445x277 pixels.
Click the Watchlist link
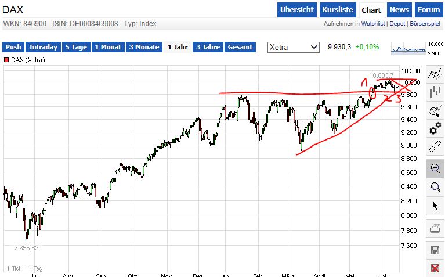click(x=374, y=24)
